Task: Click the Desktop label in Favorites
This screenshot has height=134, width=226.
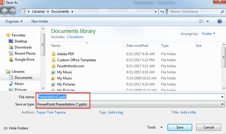Action: click(21, 41)
